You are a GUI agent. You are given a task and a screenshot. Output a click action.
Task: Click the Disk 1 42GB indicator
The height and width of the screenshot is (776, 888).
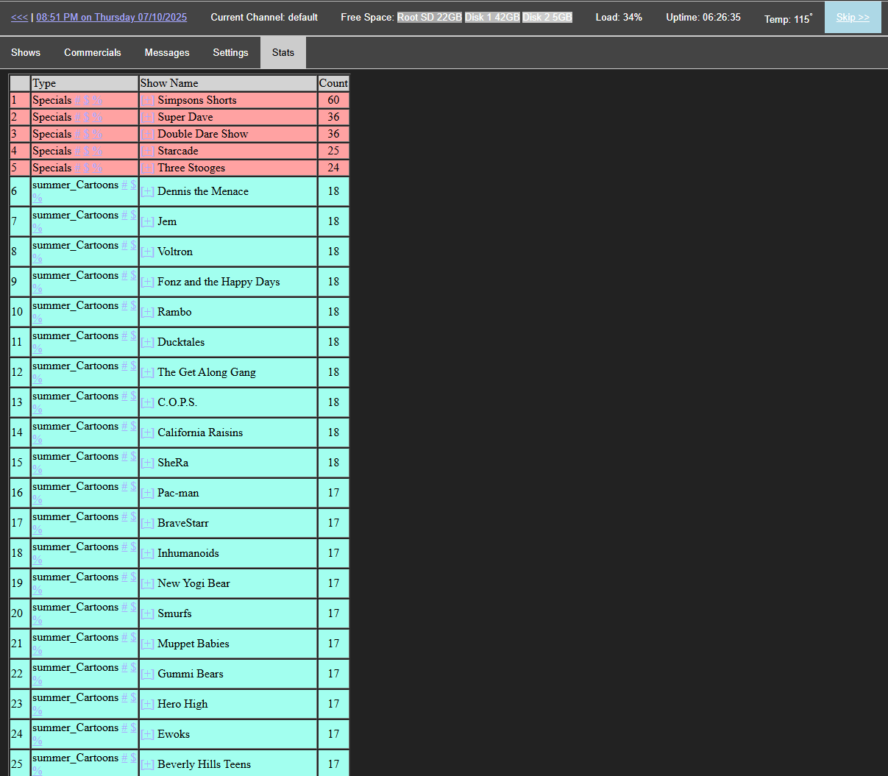pos(492,17)
